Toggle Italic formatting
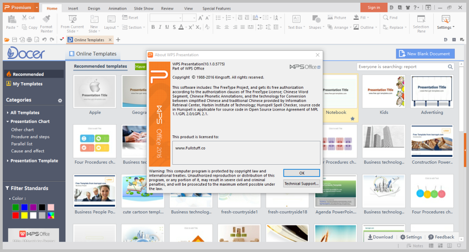 (160, 27)
